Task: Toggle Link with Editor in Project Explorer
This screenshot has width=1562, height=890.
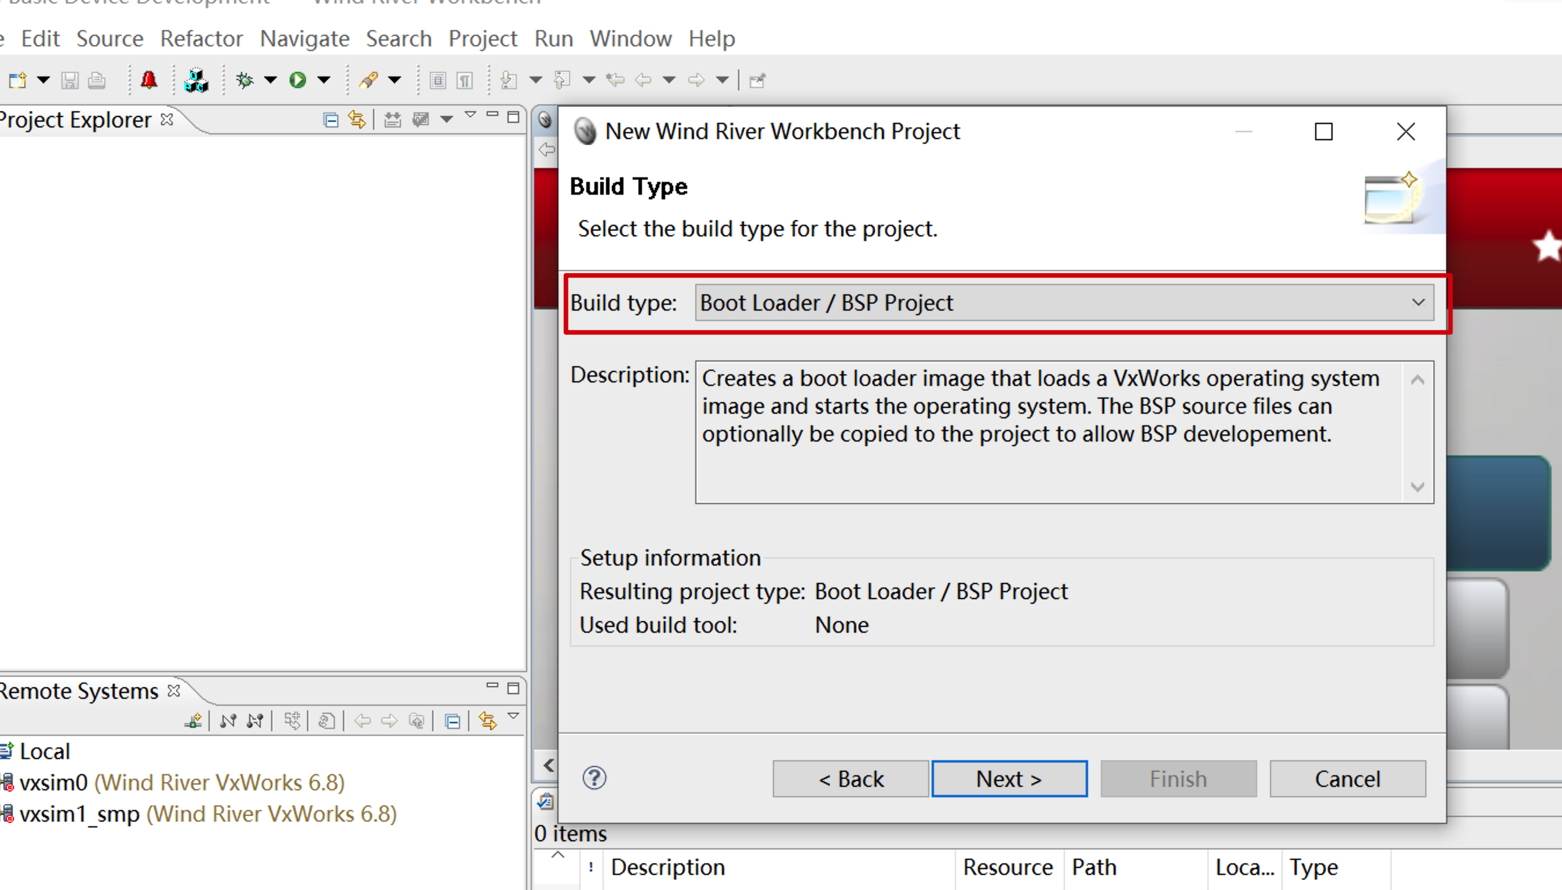Action: [357, 120]
